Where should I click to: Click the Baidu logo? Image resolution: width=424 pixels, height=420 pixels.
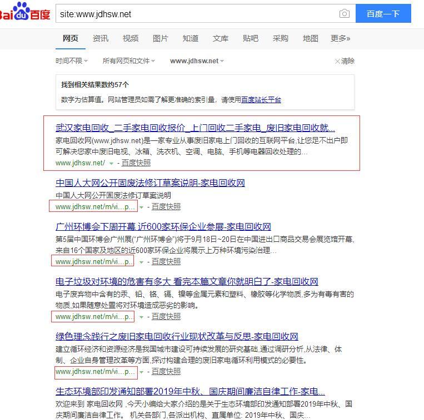click(x=24, y=12)
